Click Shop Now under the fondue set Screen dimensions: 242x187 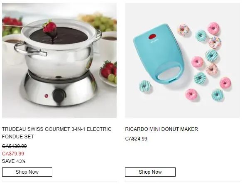tap(27, 172)
